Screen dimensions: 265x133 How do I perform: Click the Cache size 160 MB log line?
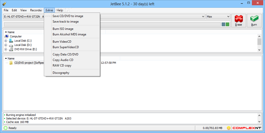pyautogui.click(x=17, y=122)
